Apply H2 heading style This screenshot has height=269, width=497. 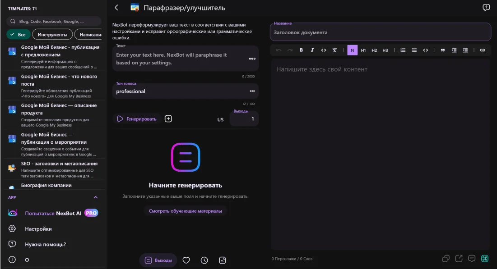(374, 50)
